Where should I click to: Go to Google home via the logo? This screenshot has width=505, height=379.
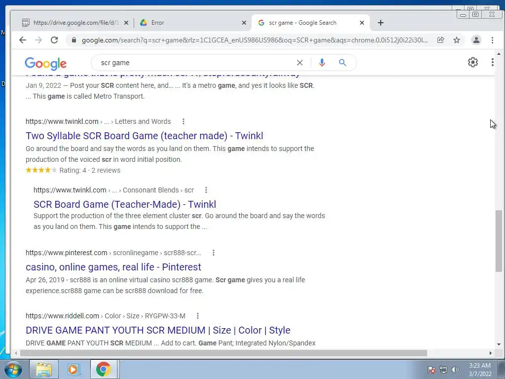(46, 64)
